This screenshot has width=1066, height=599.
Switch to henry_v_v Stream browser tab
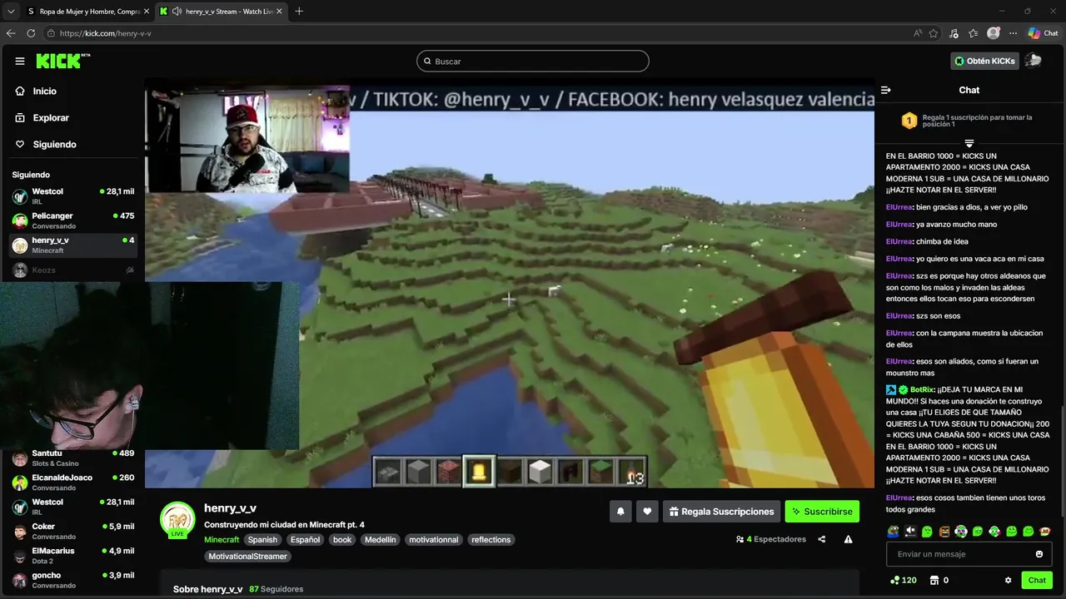222,11
